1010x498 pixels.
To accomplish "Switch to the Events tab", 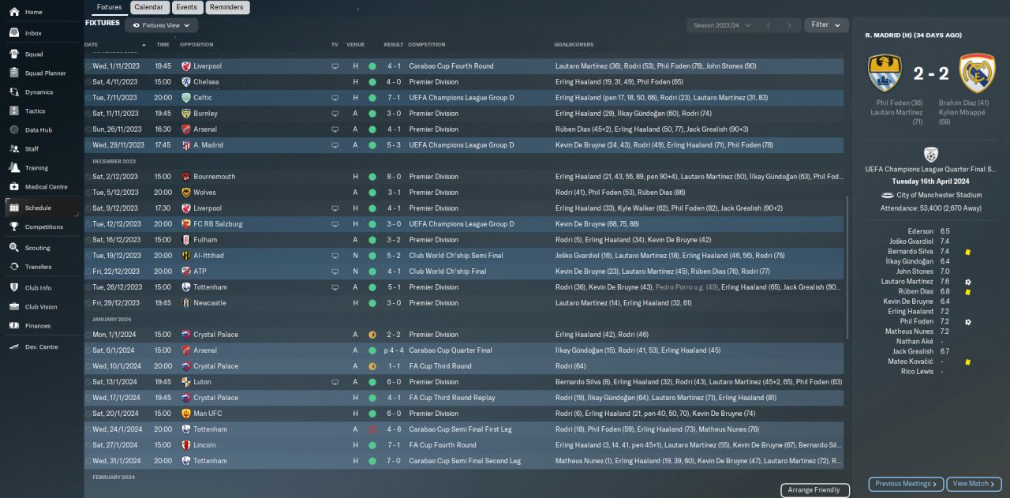I will coord(187,7).
